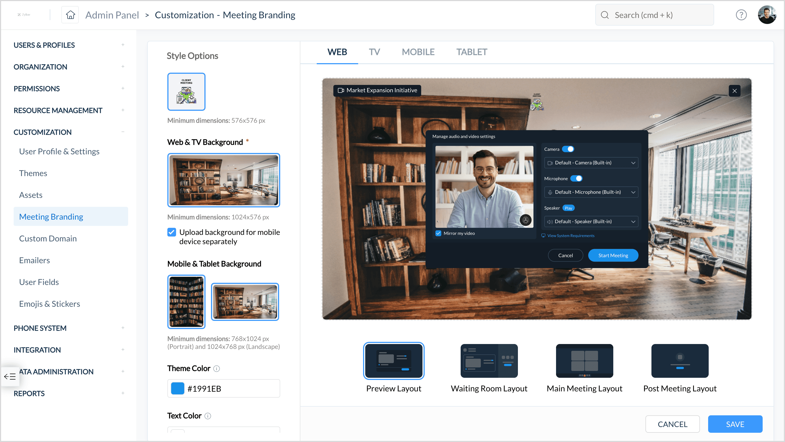
Task: Toggle the Camera switch off
Action: click(568, 149)
